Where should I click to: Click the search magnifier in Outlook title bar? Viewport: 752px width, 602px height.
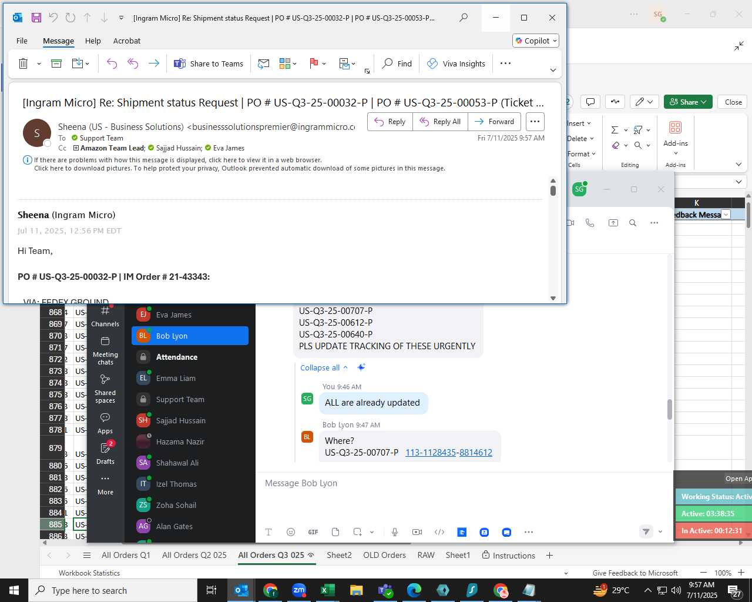[464, 18]
